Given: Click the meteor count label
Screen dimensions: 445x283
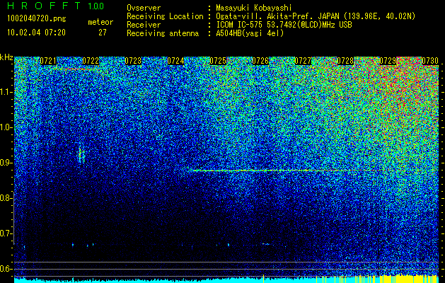Looking at the screenshot, I should pyautogui.click(x=100, y=22).
